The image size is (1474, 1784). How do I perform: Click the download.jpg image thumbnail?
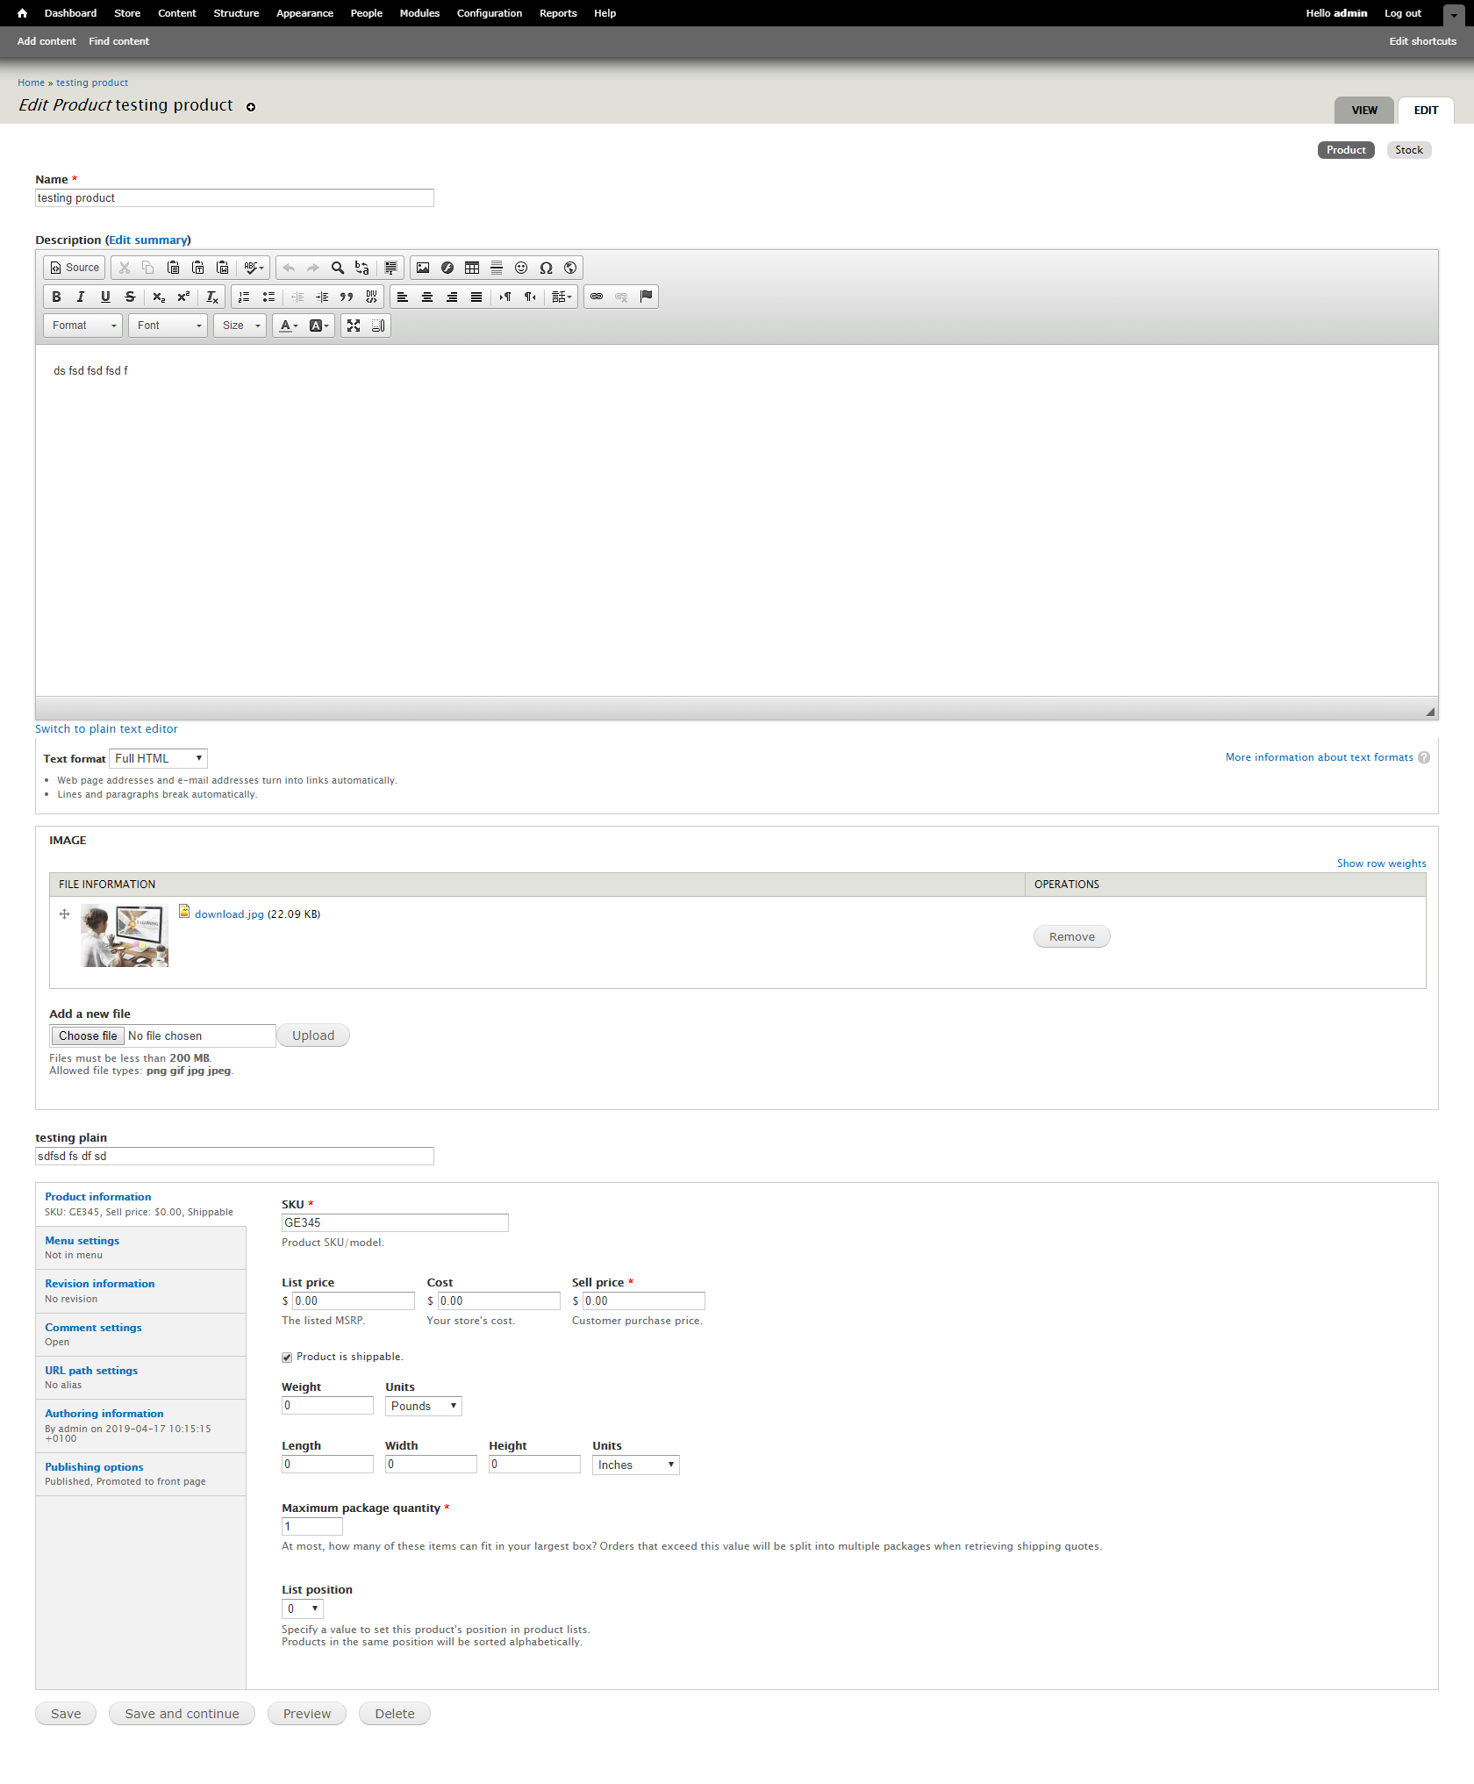[123, 935]
